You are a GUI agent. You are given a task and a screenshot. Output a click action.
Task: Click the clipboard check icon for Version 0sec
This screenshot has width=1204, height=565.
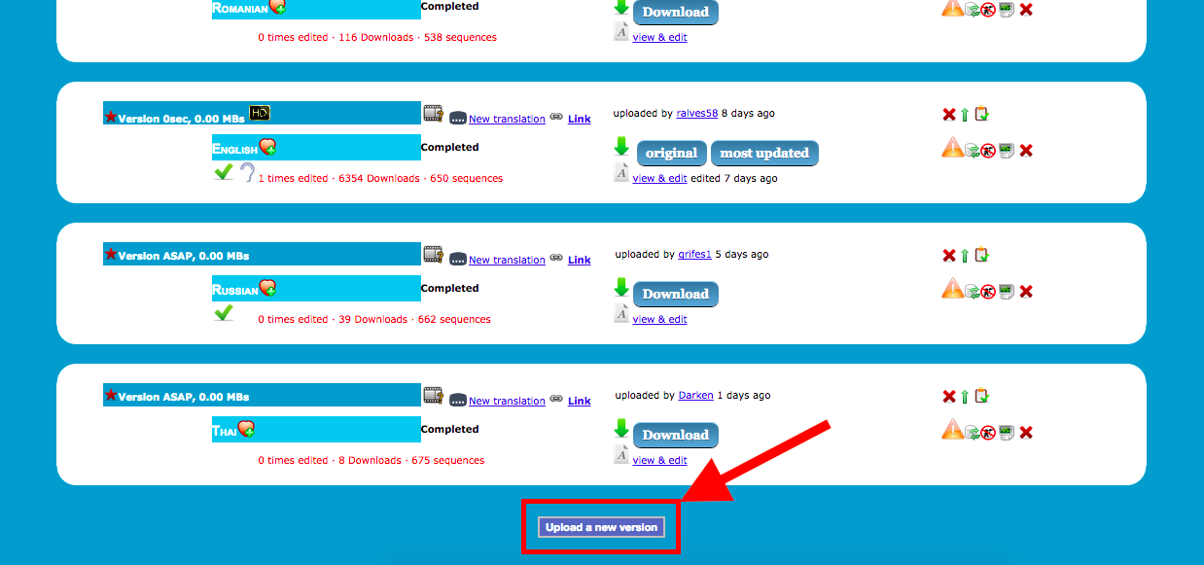point(982,114)
